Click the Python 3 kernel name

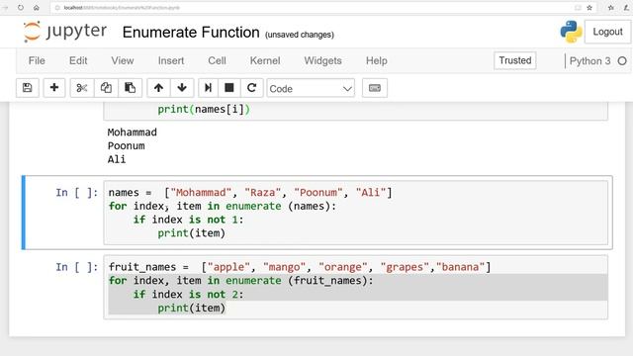pos(589,61)
